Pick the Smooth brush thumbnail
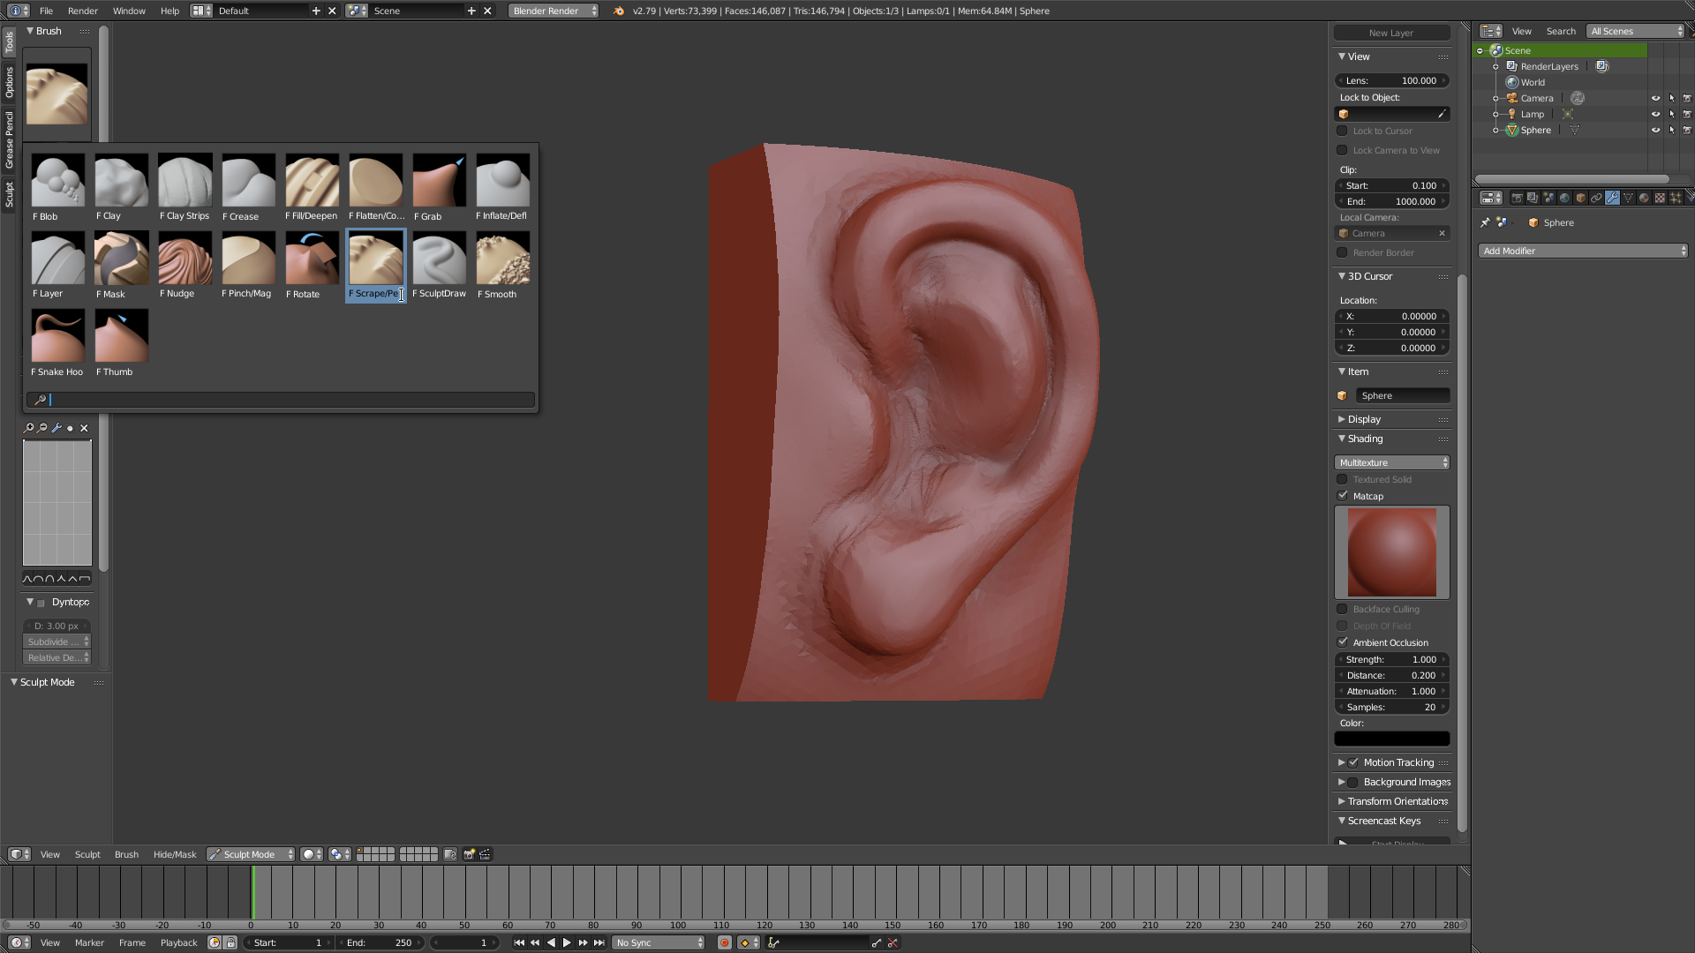The height and width of the screenshot is (953, 1695). pos(502,258)
